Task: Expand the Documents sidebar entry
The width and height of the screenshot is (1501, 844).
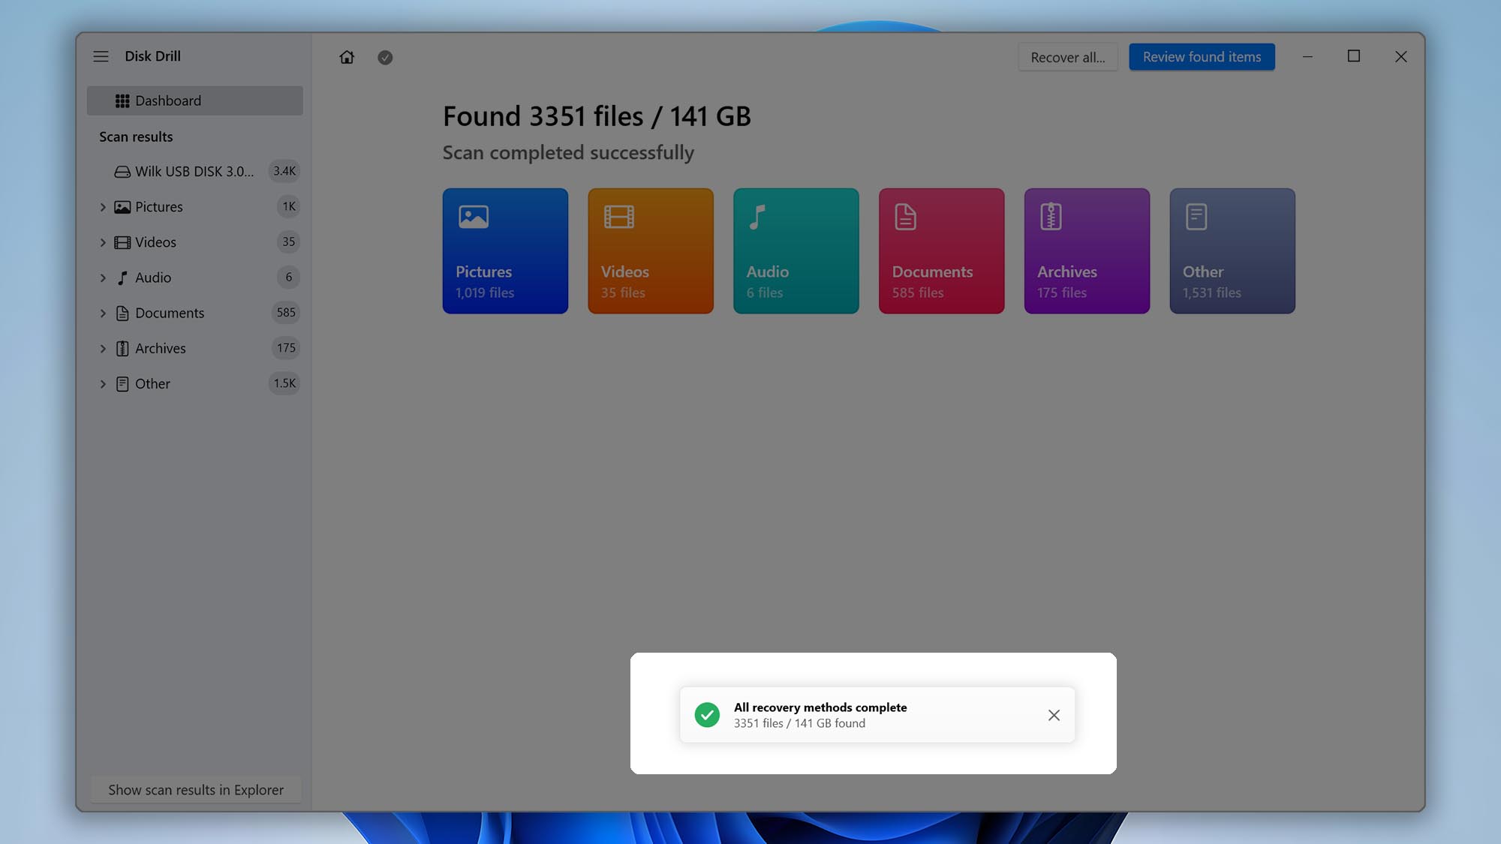Action: pyautogui.click(x=103, y=313)
